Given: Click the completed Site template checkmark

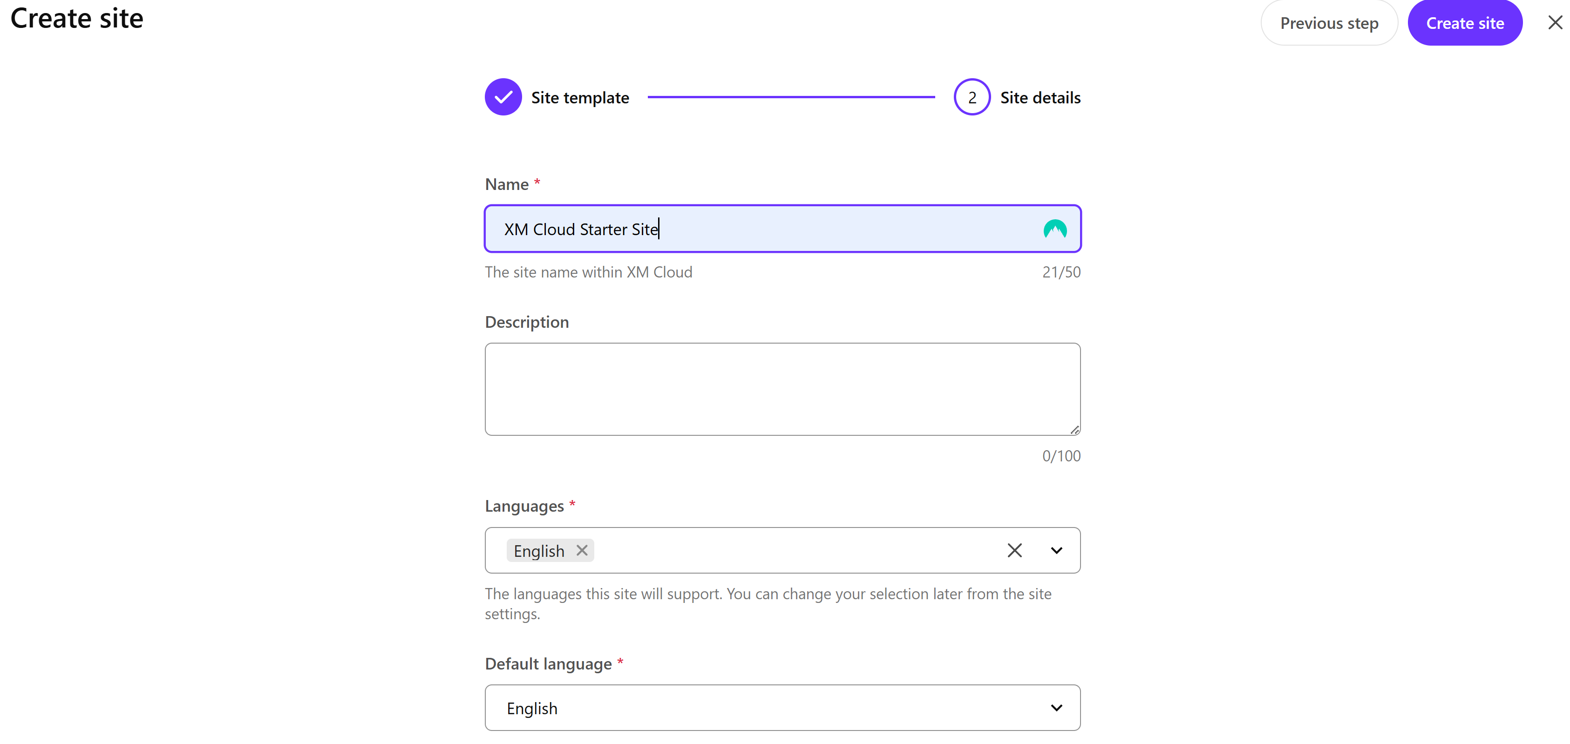Looking at the screenshot, I should [503, 97].
